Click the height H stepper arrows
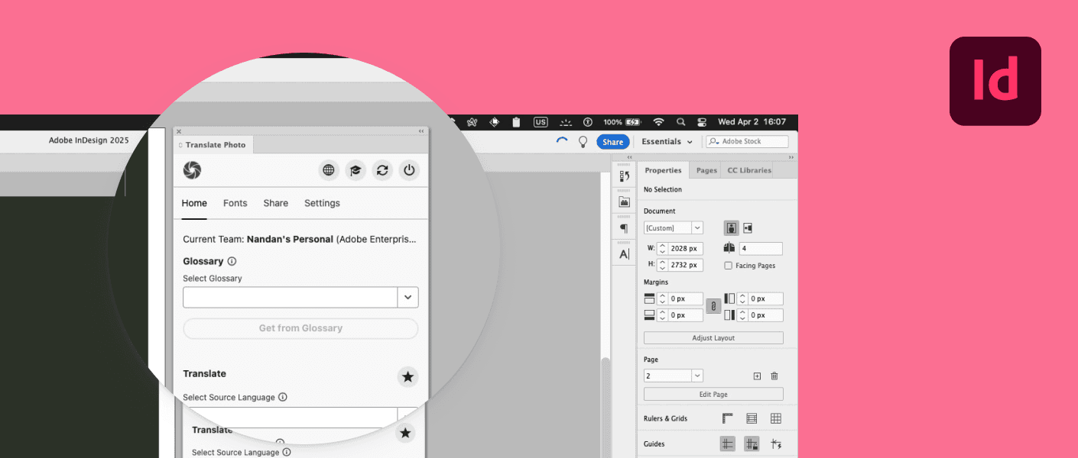This screenshot has height=458, width=1078. tap(662, 265)
